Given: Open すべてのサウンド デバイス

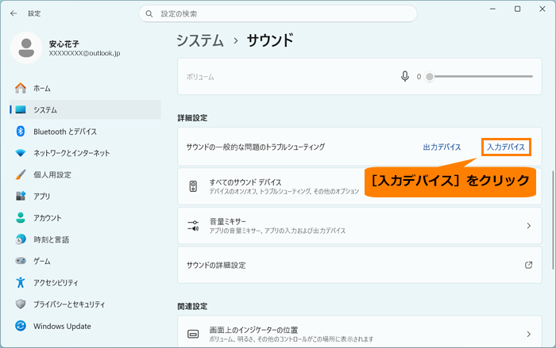Looking at the screenshot, I should [360, 186].
